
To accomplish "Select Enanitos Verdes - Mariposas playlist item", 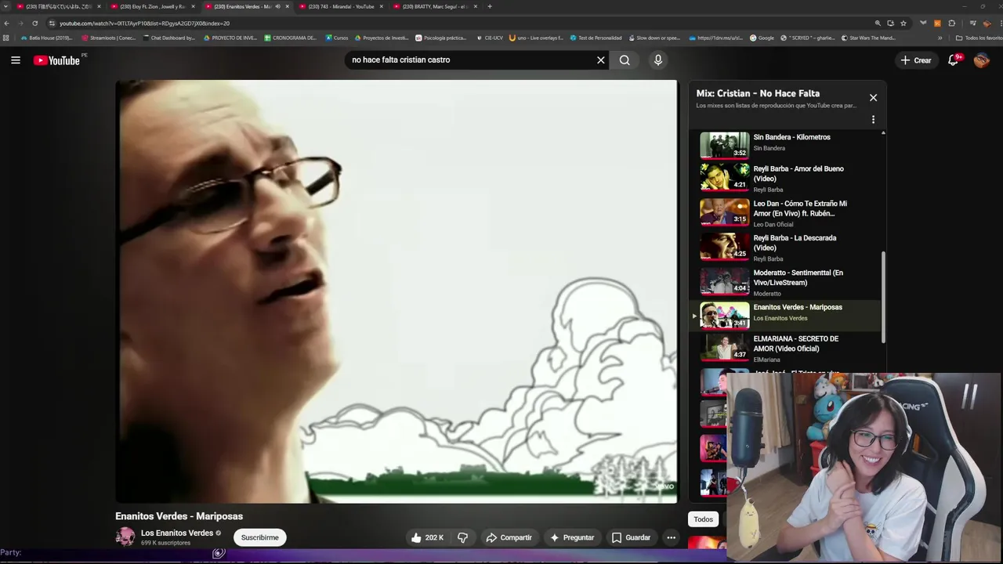I will tap(786, 316).
